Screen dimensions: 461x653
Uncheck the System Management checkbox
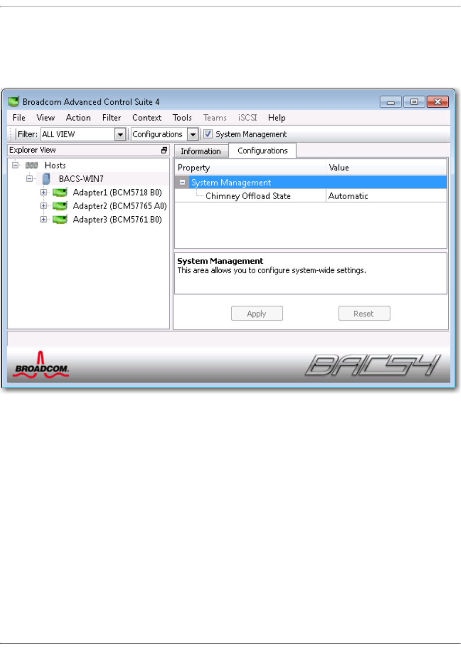(x=208, y=134)
